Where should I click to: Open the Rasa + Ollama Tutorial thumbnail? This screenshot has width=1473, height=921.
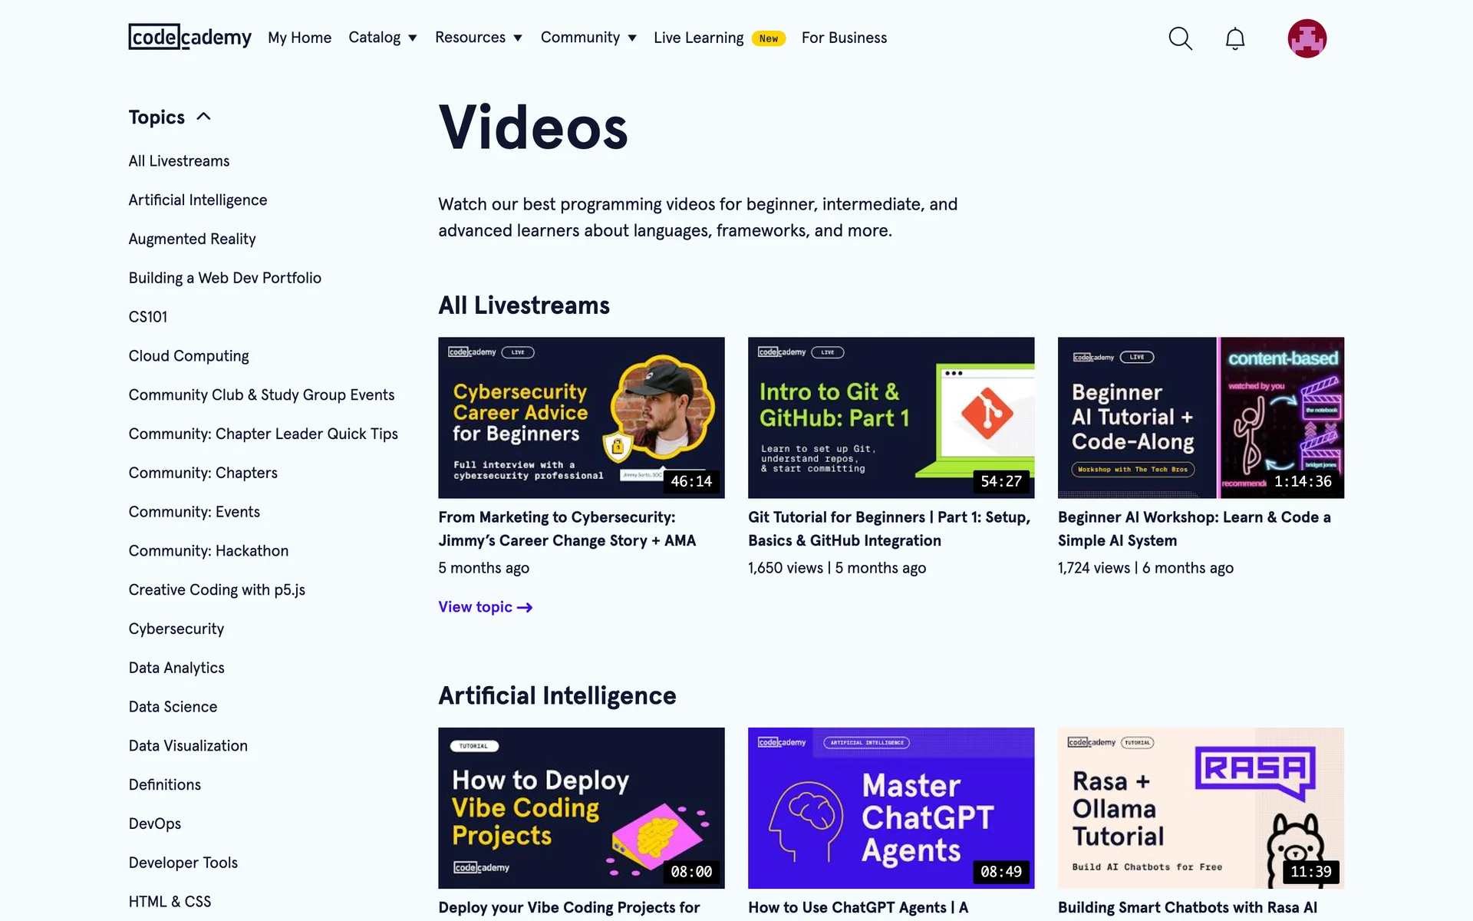click(x=1201, y=807)
